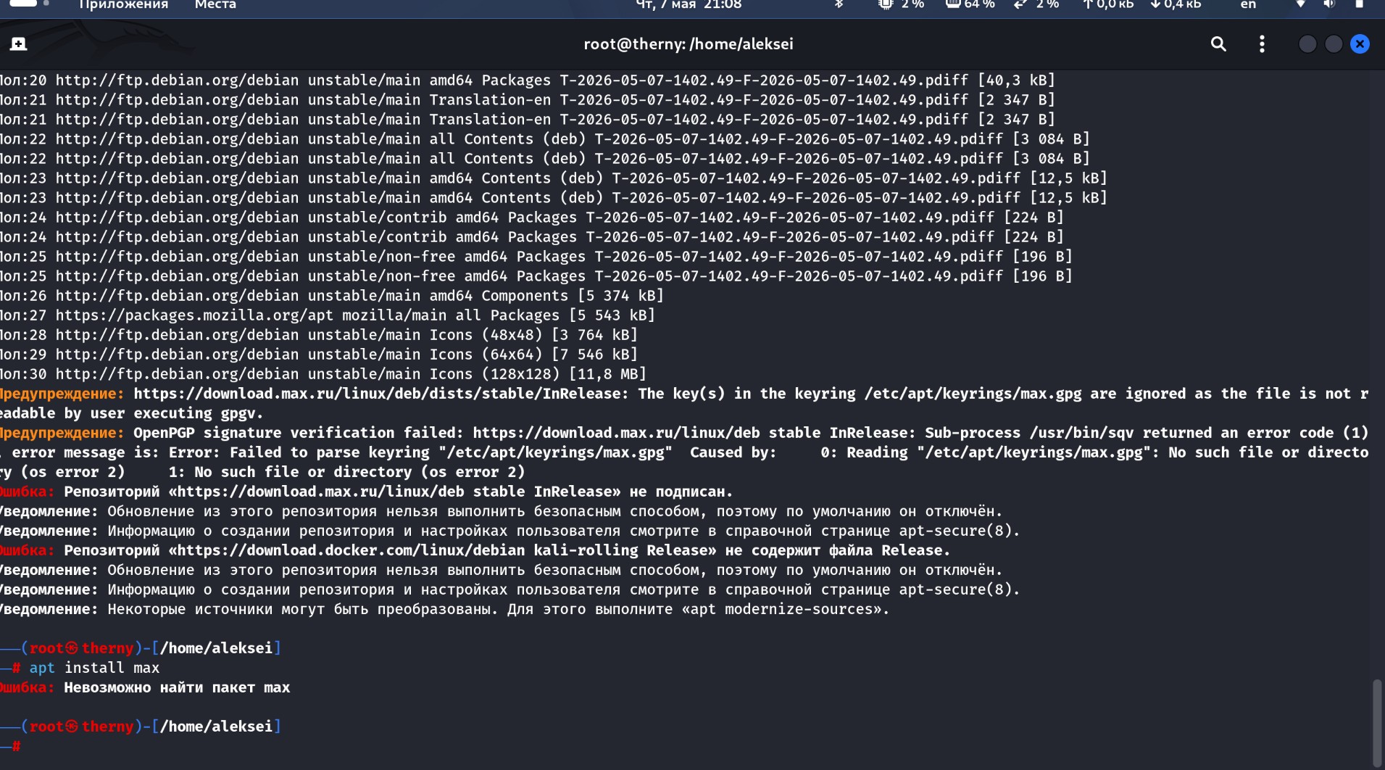Open the packages.mozilla.org/apt URL
Screen dimensions: 1385x770
point(194,315)
